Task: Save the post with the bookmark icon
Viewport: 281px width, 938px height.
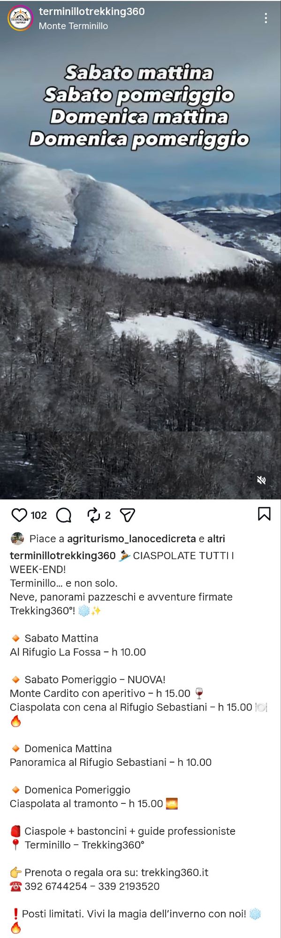Action: pyautogui.click(x=264, y=514)
